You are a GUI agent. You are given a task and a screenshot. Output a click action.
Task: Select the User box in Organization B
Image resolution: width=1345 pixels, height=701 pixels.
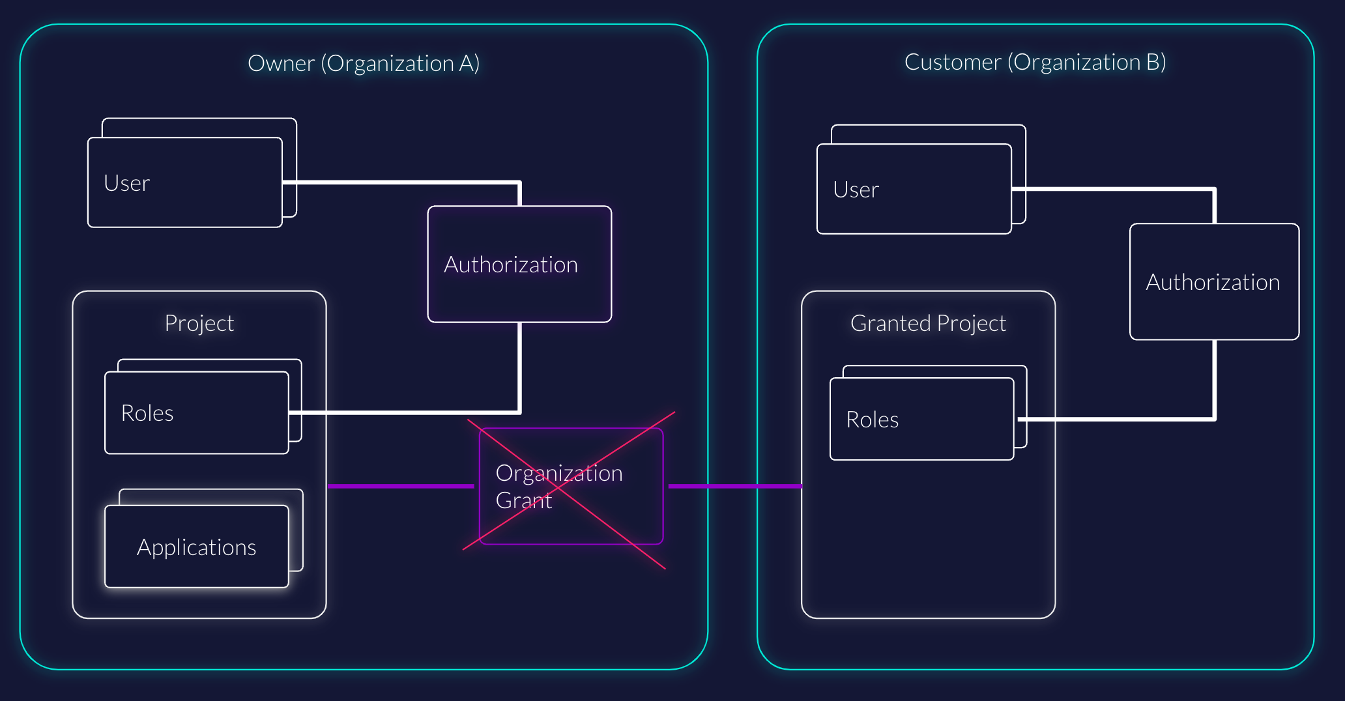click(x=914, y=189)
